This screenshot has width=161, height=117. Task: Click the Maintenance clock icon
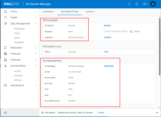pos(6,85)
